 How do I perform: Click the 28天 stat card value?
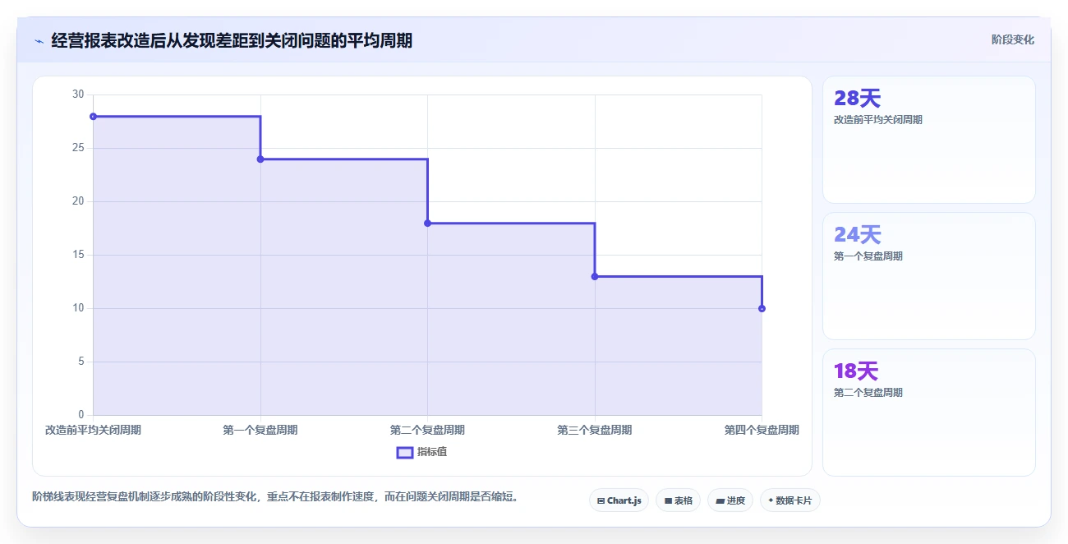(x=857, y=99)
